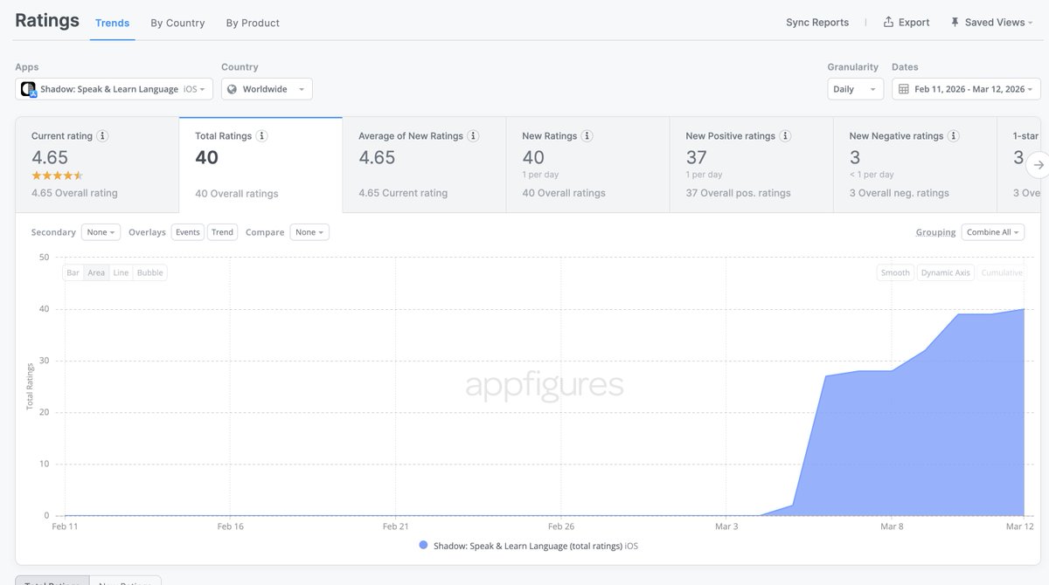This screenshot has height=585, width=1049.
Task: Select the Average of New Ratings card
Action: (x=424, y=165)
